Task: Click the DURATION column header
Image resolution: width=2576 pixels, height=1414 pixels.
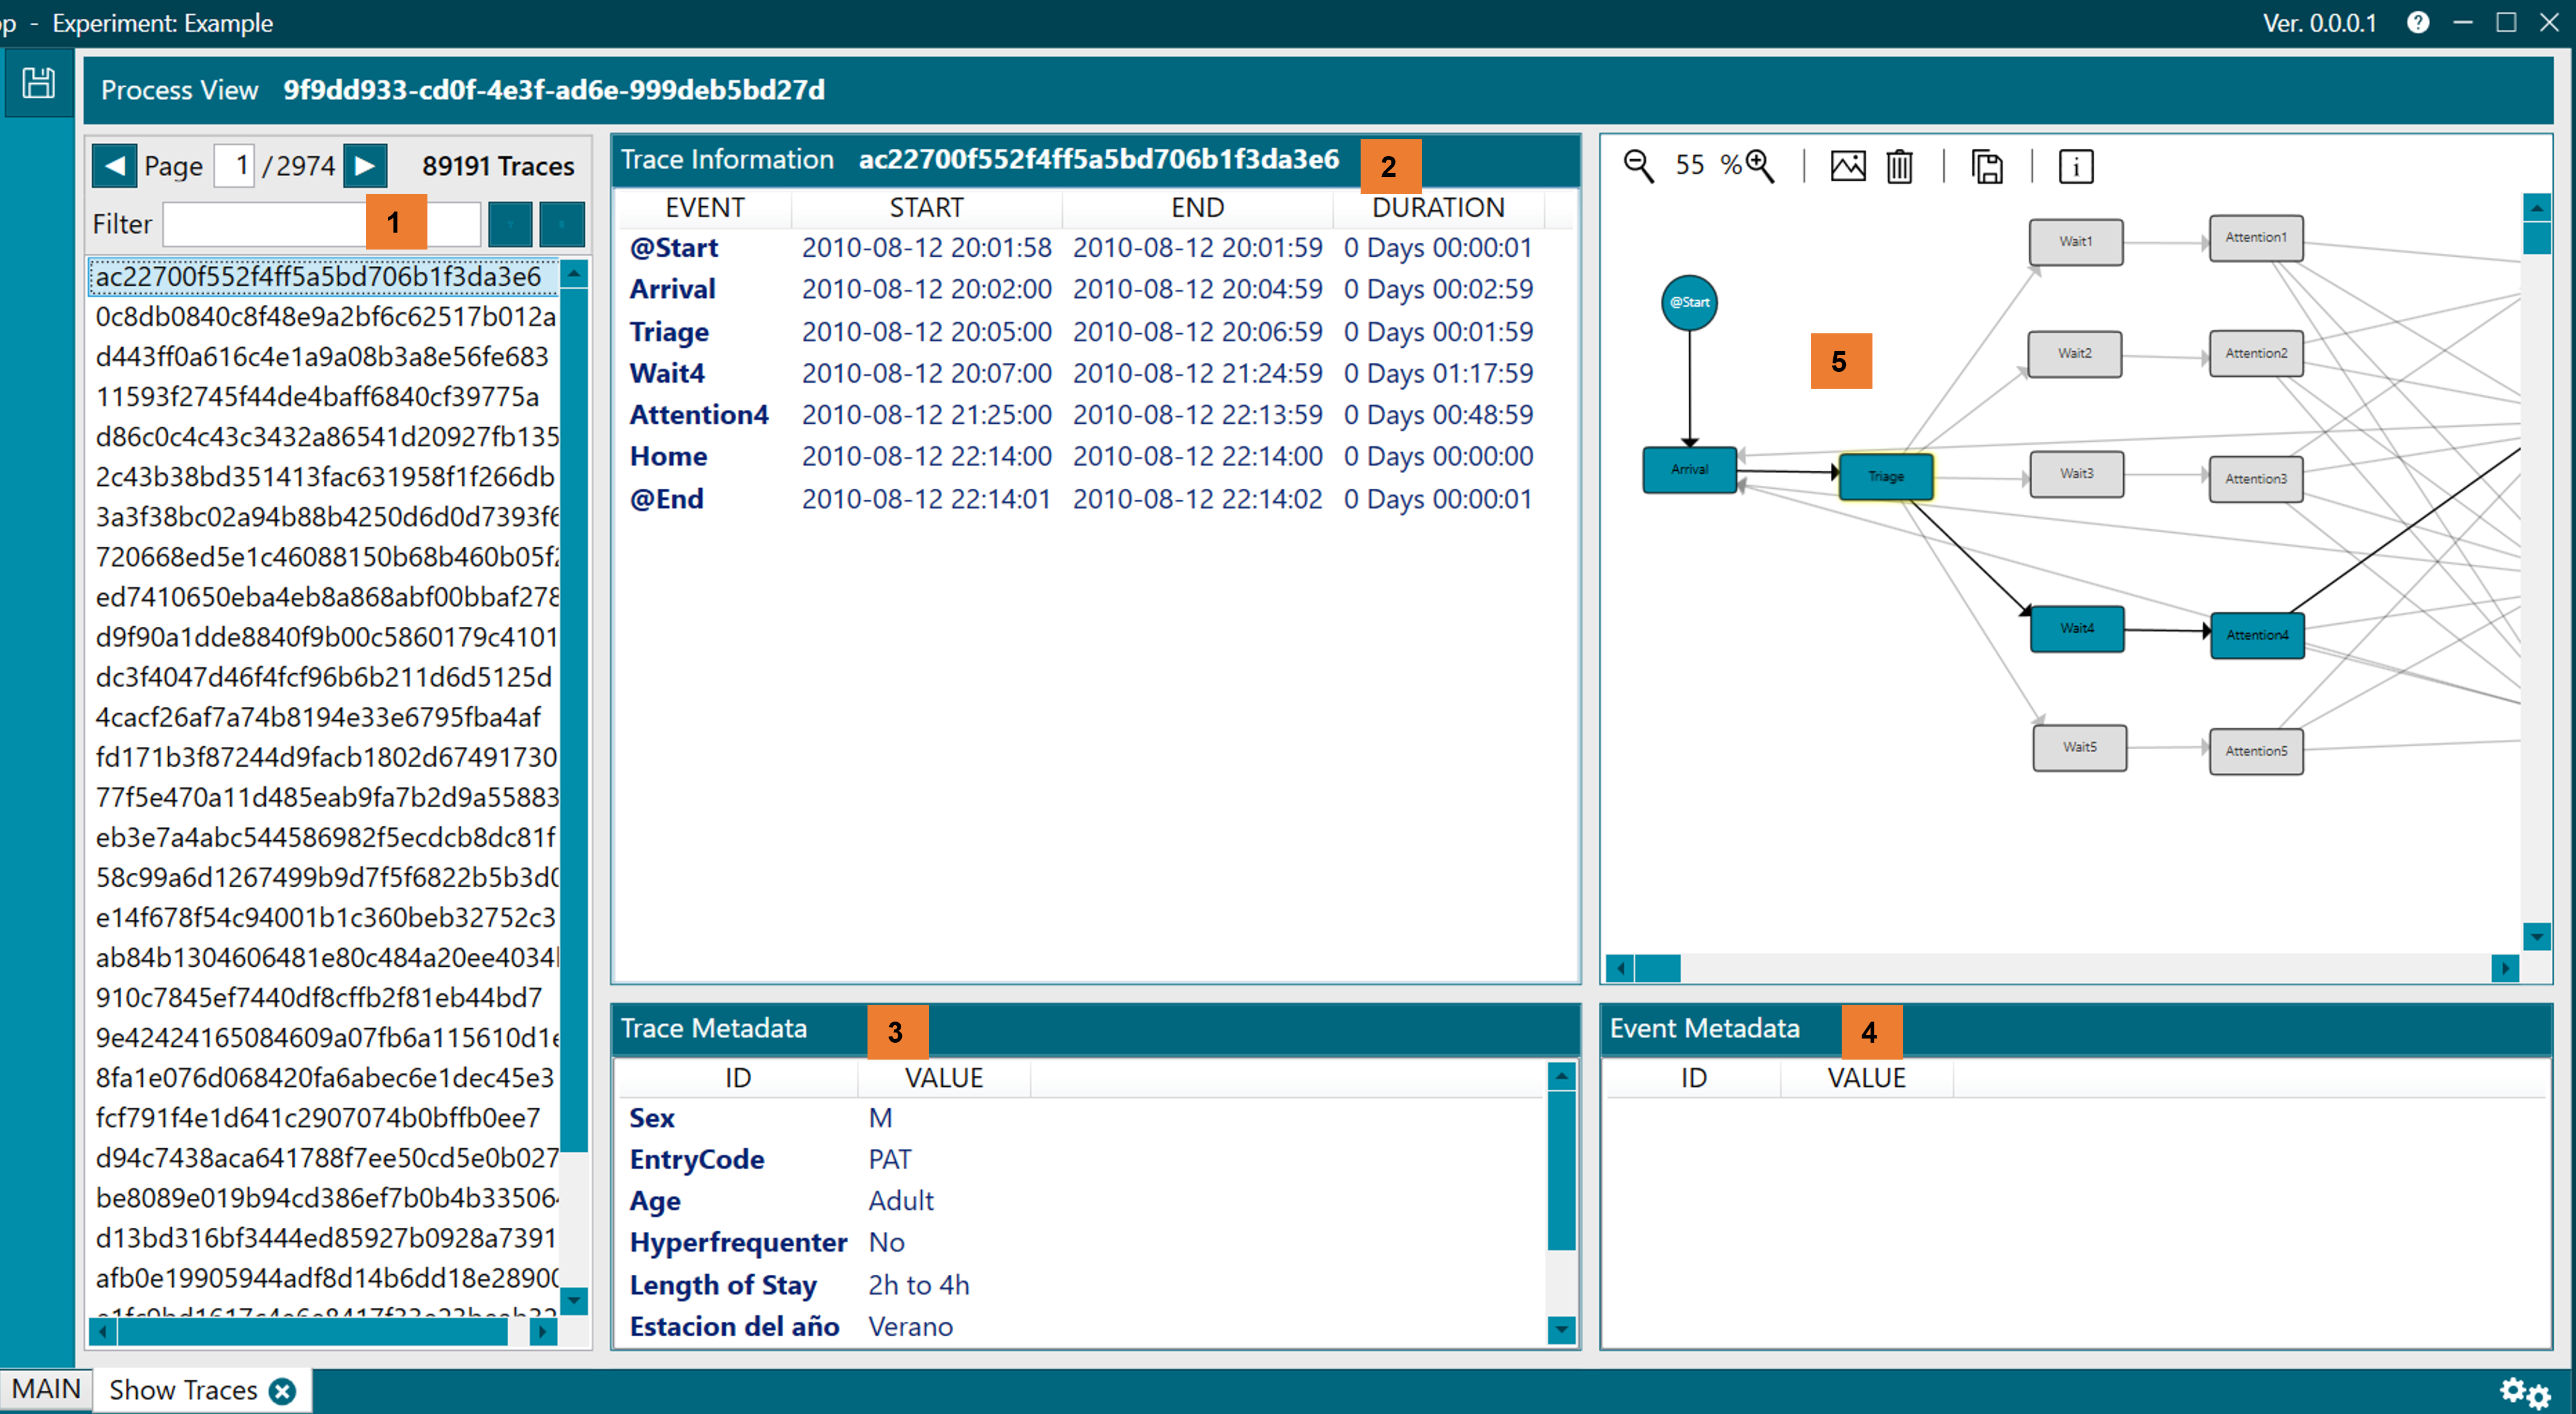Action: 1438,208
